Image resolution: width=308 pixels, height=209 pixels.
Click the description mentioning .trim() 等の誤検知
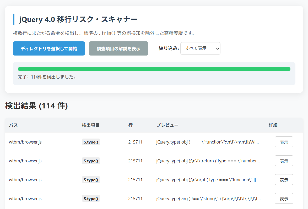point(104,33)
